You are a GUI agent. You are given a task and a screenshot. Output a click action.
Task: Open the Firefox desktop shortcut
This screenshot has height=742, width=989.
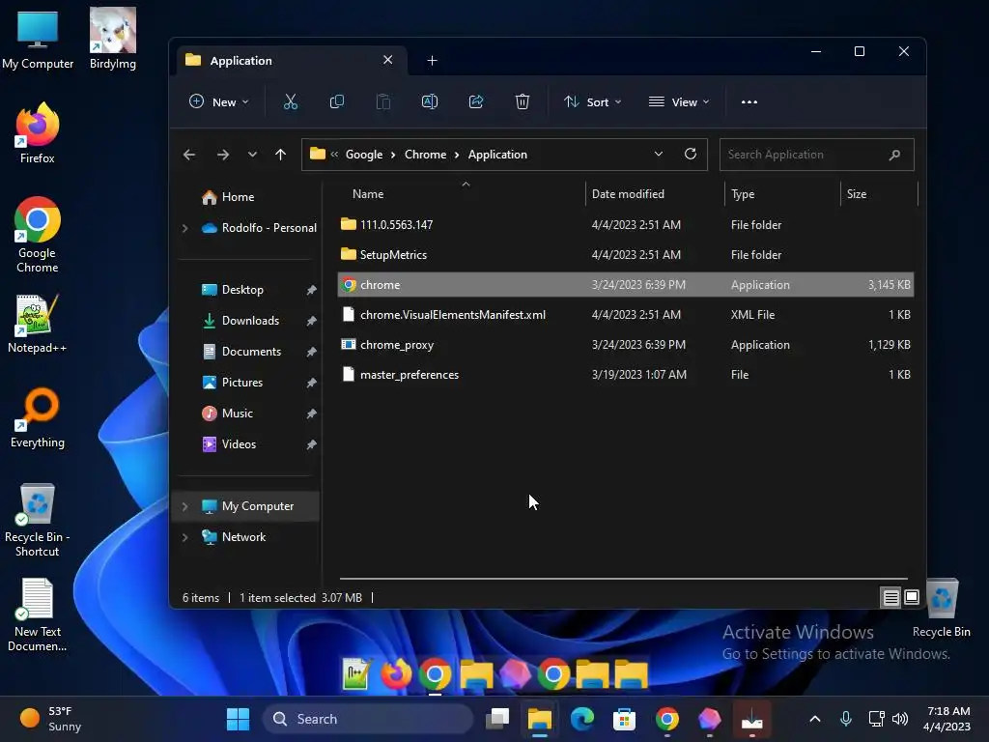point(38,133)
